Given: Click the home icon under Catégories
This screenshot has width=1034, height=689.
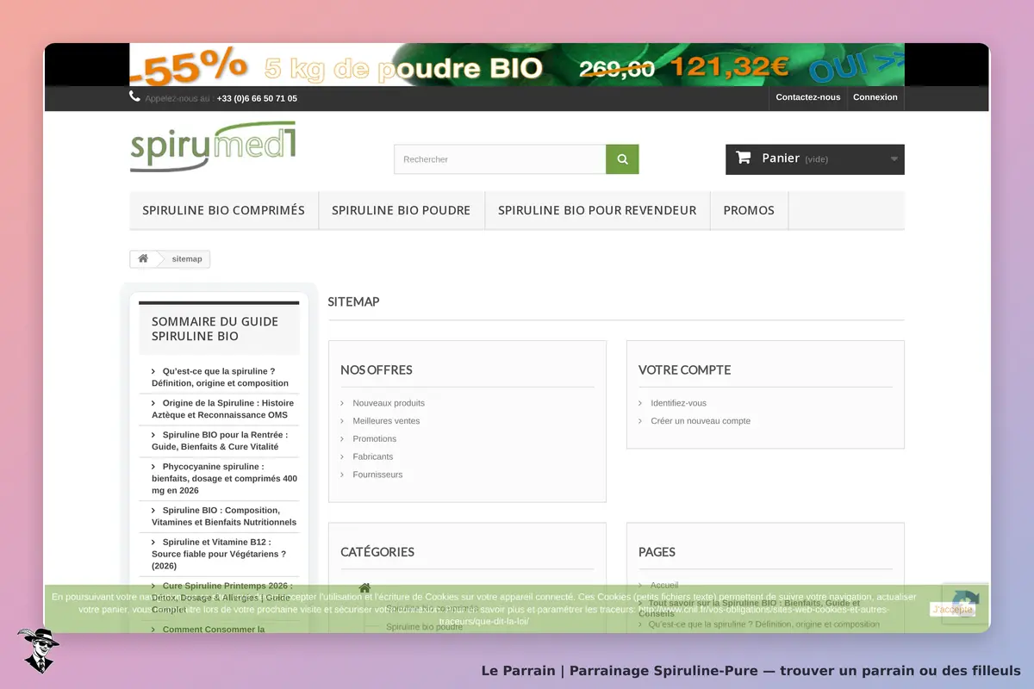Looking at the screenshot, I should (x=364, y=588).
